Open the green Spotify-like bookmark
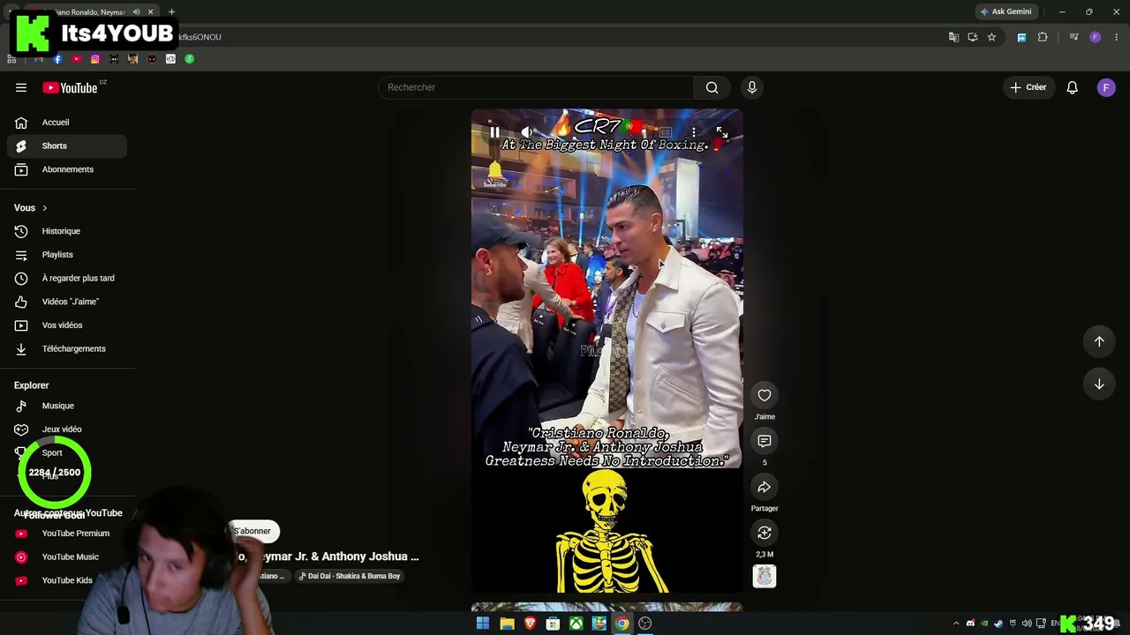1130x635 pixels. 189,59
